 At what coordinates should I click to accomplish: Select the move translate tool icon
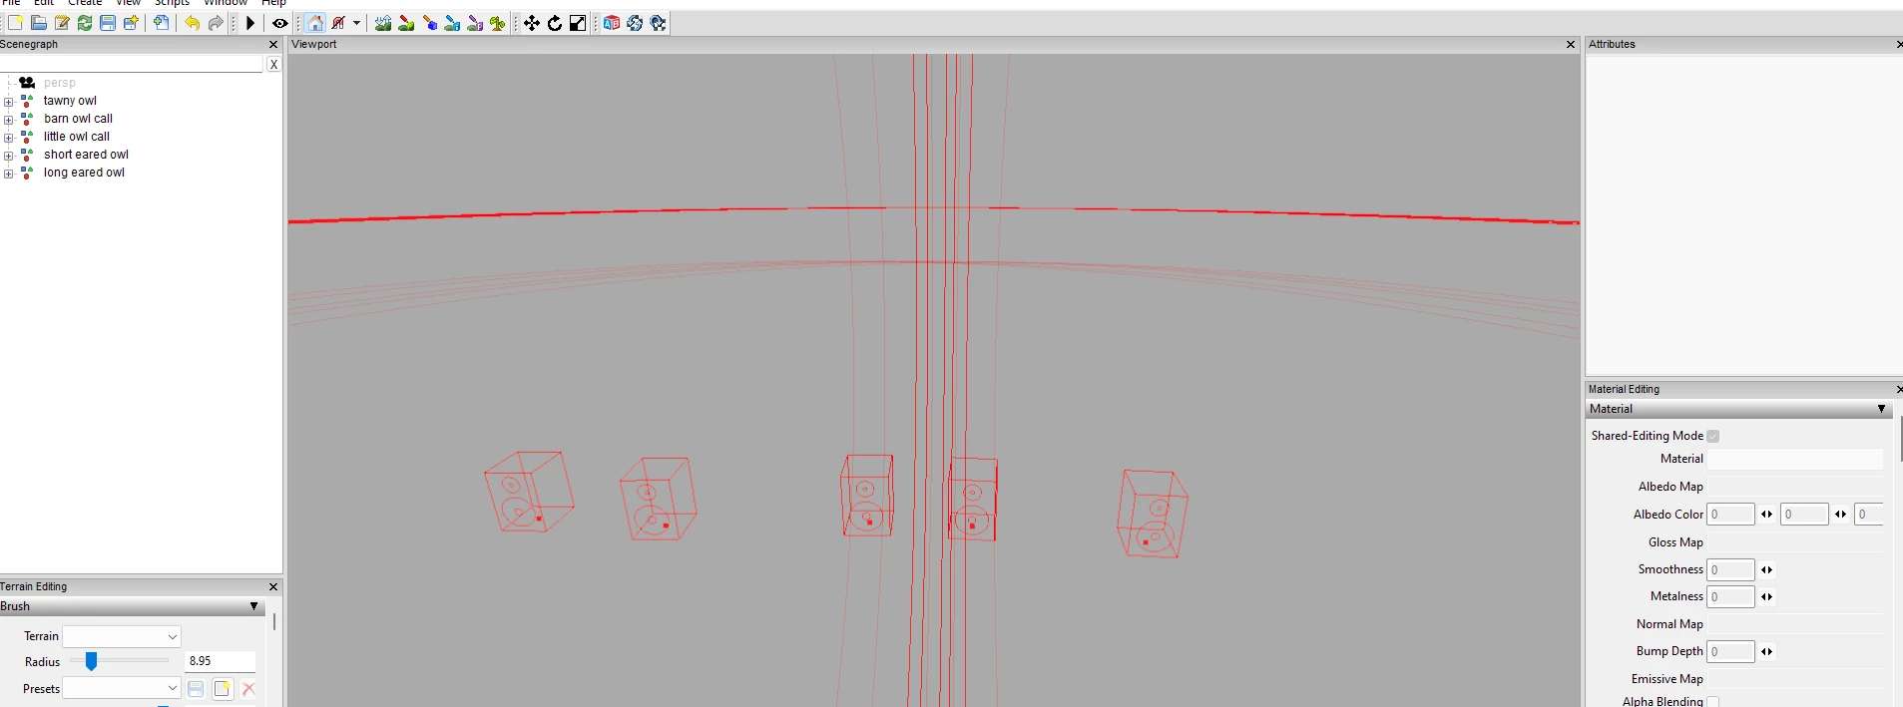[x=532, y=23]
